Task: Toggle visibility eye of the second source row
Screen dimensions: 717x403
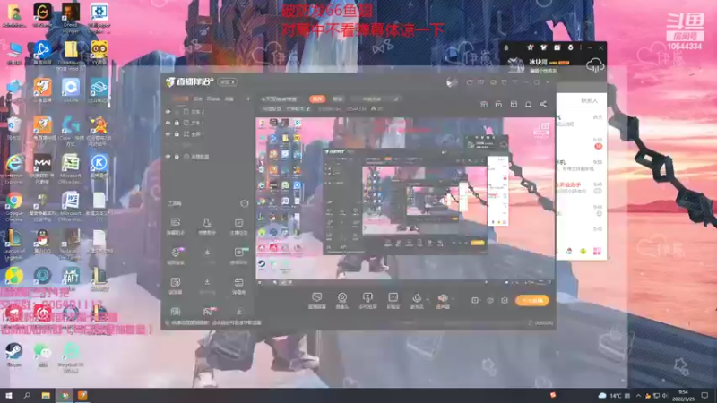Action: 168,123
